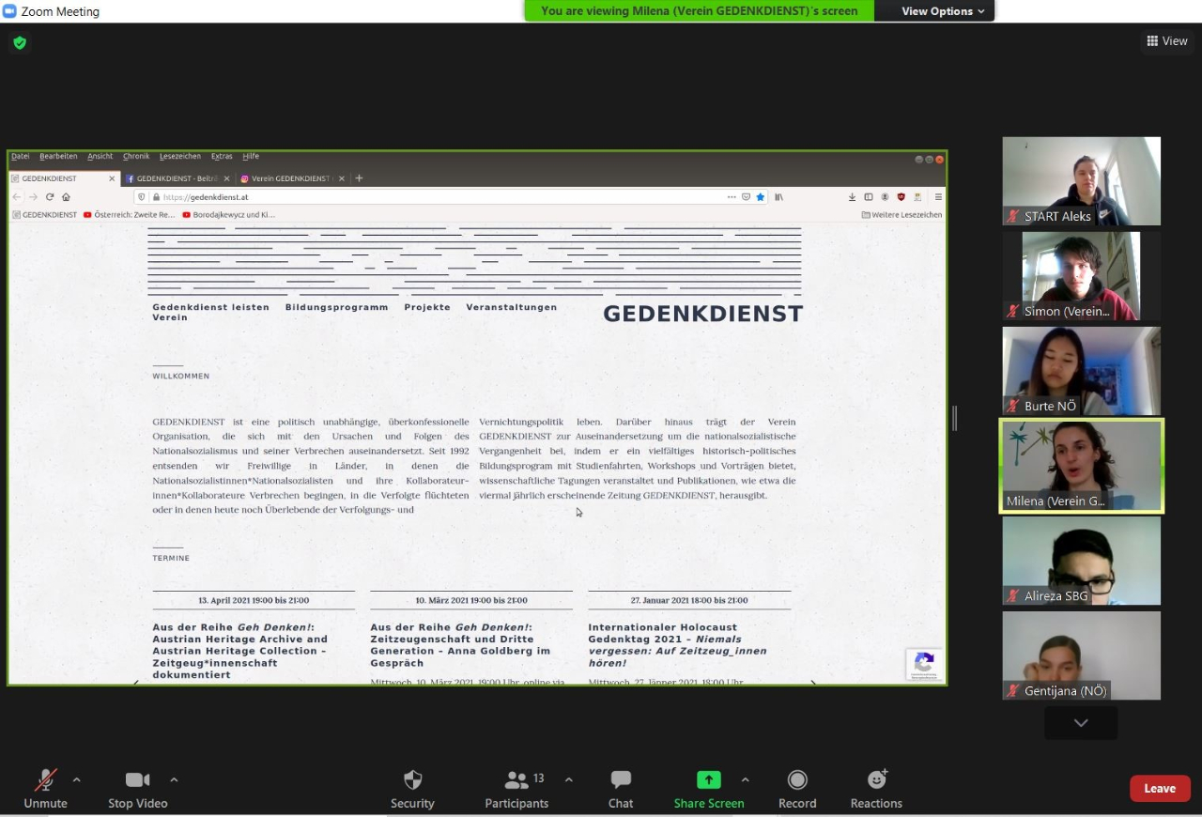Start Share Screen
The image size is (1202, 817).
pyautogui.click(x=709, y=788)
